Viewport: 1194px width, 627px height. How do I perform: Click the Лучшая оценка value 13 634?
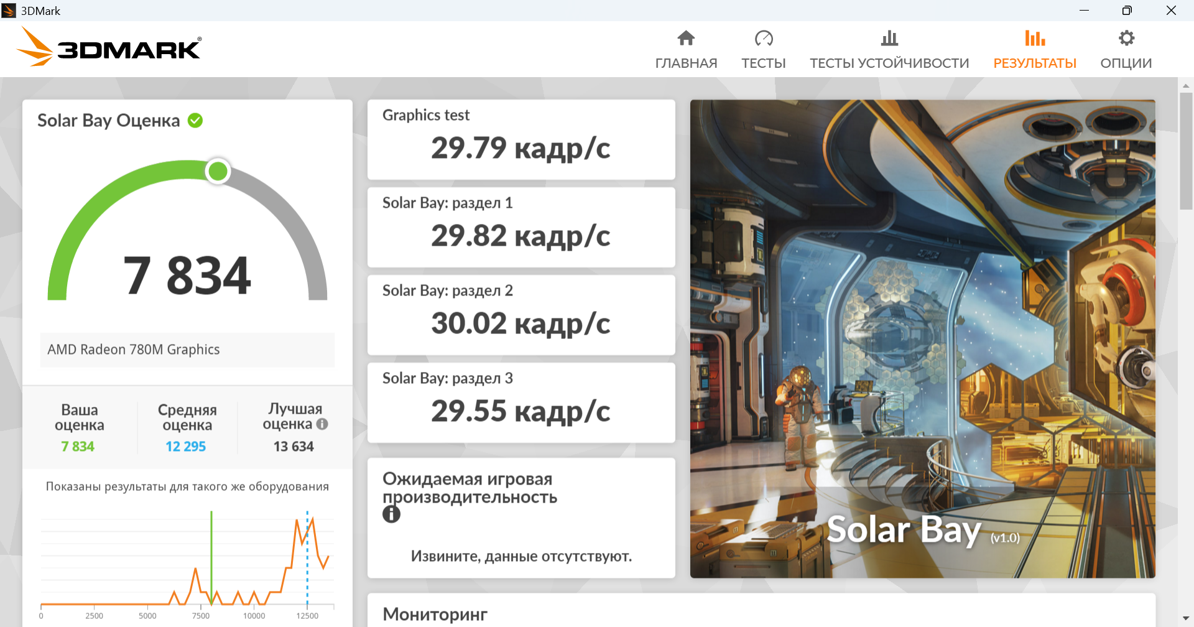[x=294, y=447]
